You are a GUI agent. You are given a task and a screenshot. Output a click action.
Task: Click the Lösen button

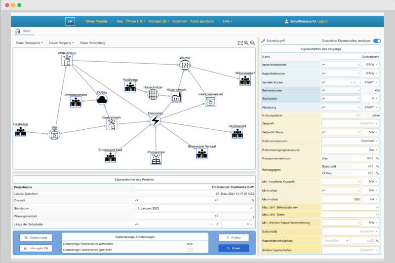pos(234,248)
